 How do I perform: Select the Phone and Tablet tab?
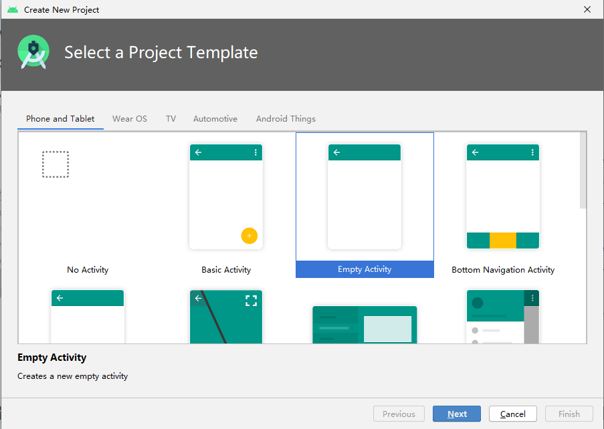pos(60,119)
